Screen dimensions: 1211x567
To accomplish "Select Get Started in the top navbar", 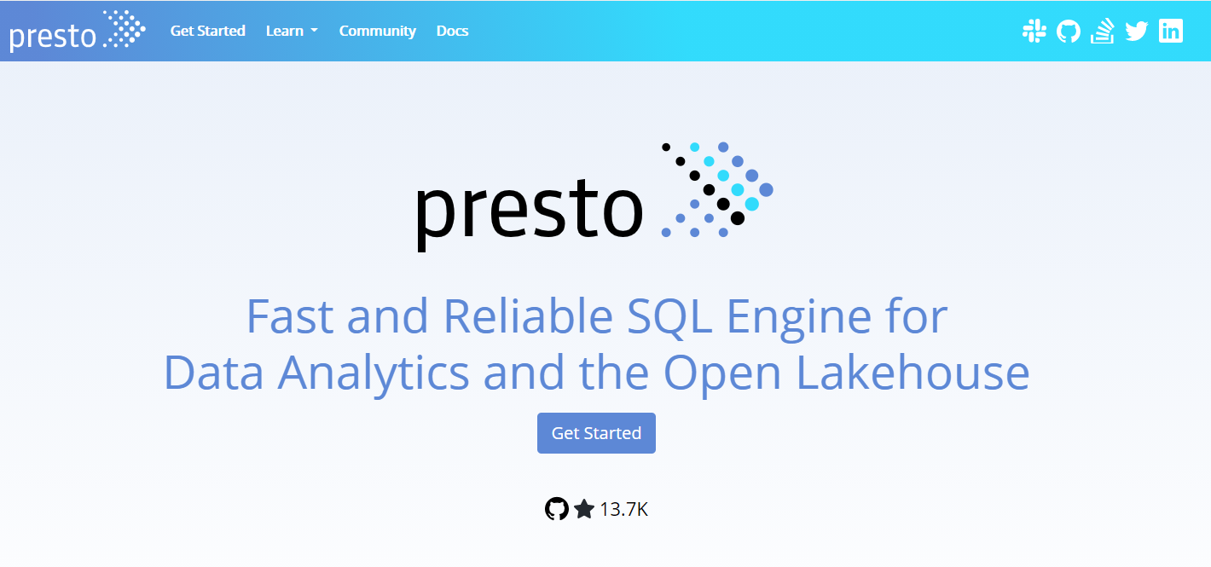I will (207, 31).
